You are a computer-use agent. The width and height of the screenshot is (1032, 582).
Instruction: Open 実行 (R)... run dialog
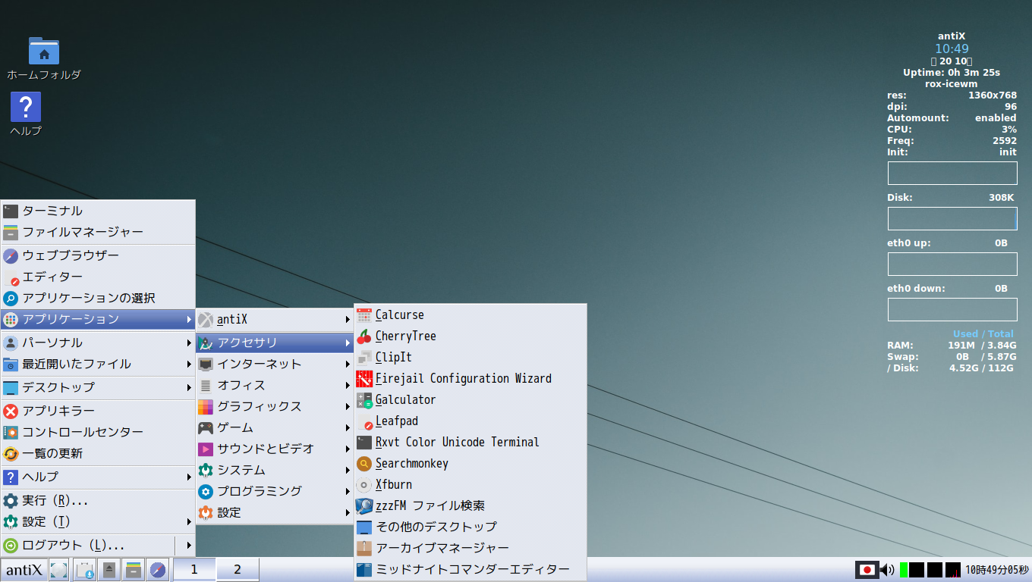pyautogui.click(x=98, y=501)
